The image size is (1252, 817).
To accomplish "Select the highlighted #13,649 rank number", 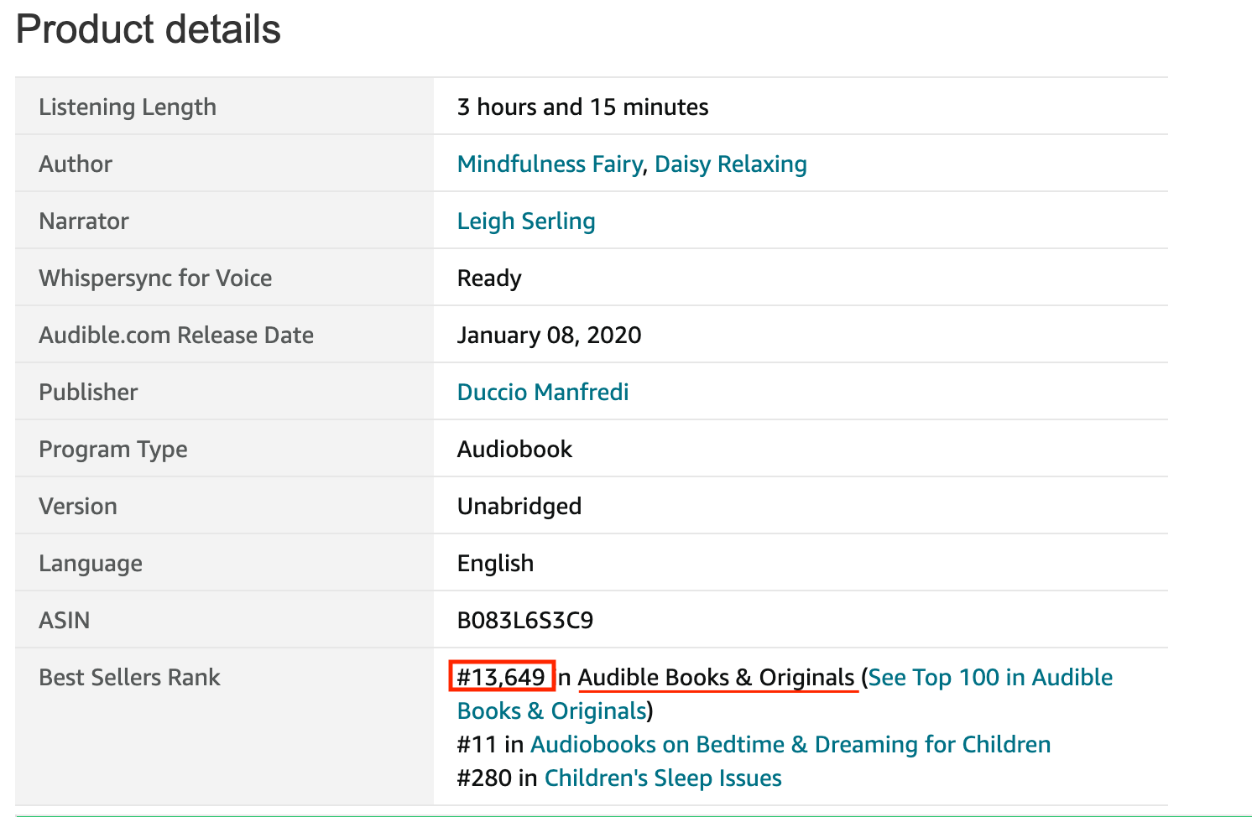I will [501, 677].
